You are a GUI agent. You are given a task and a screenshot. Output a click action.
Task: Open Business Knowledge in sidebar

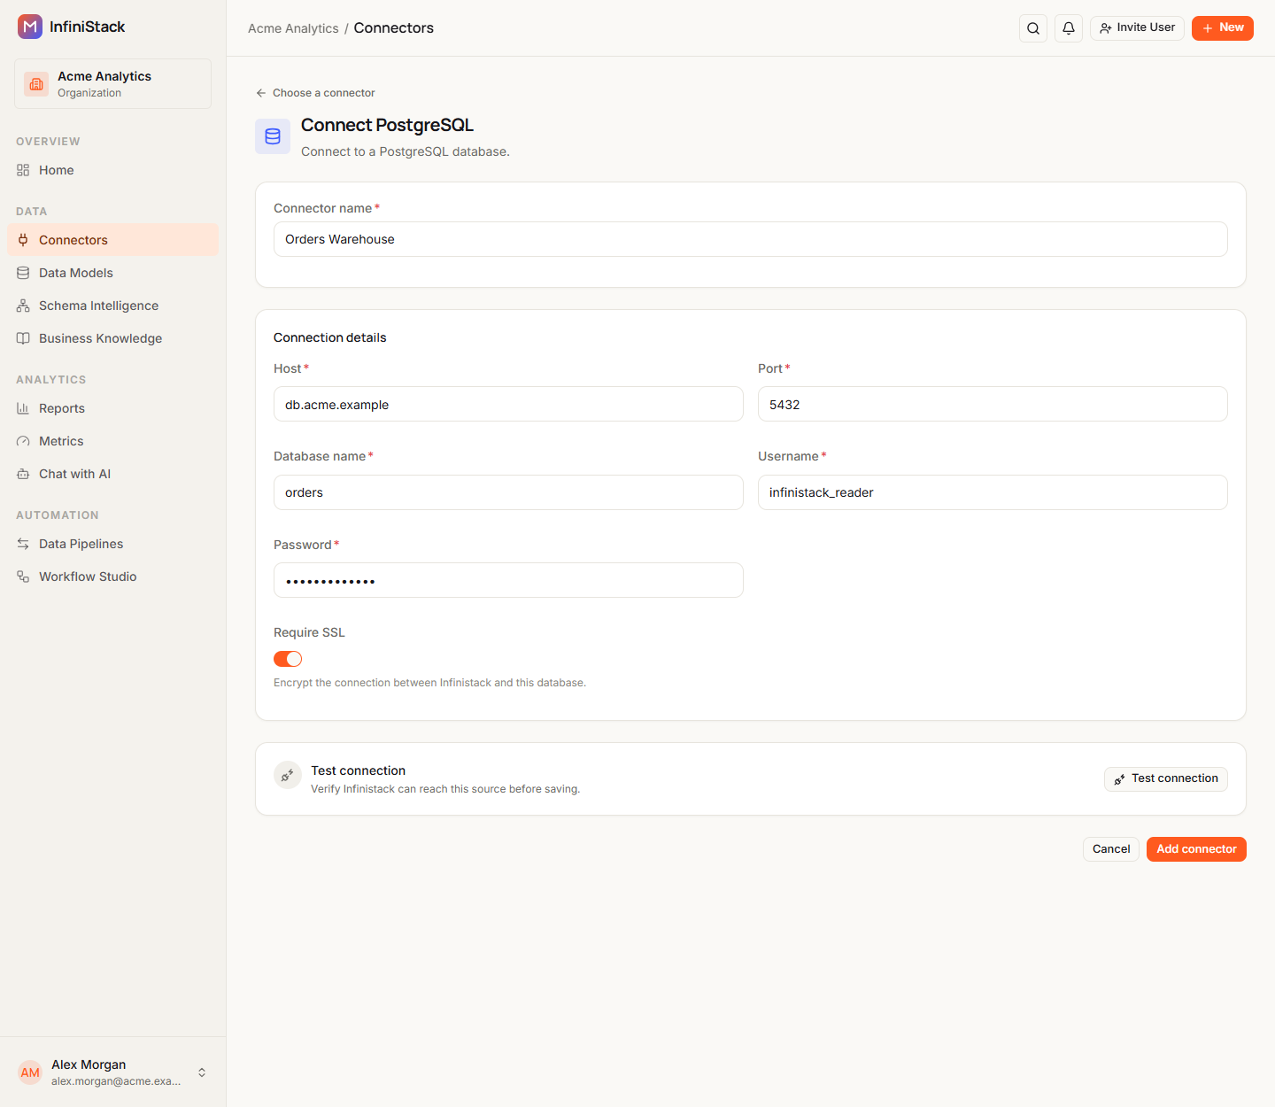coord(112,338)
